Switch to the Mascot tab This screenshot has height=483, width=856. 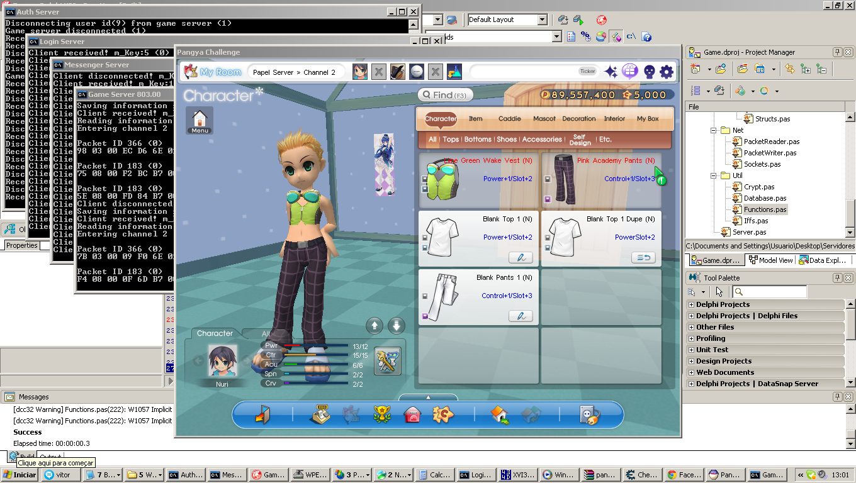coord(544,118)
